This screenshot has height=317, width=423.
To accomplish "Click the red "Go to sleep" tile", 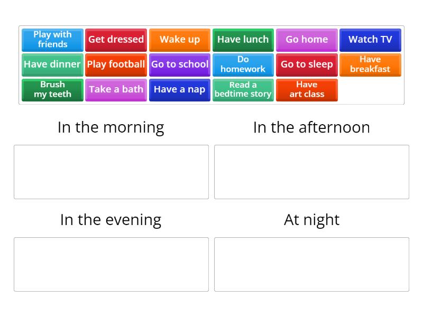I will click(x=307, y=64).
